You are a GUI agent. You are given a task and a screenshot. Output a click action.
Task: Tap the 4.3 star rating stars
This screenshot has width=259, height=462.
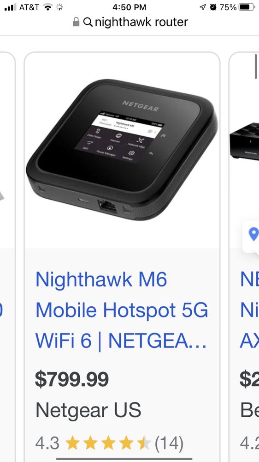click(x=108, y=443)
